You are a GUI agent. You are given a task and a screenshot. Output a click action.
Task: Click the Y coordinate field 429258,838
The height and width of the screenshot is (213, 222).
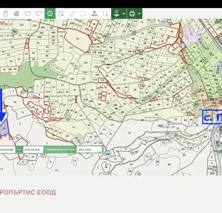[33, 150]
